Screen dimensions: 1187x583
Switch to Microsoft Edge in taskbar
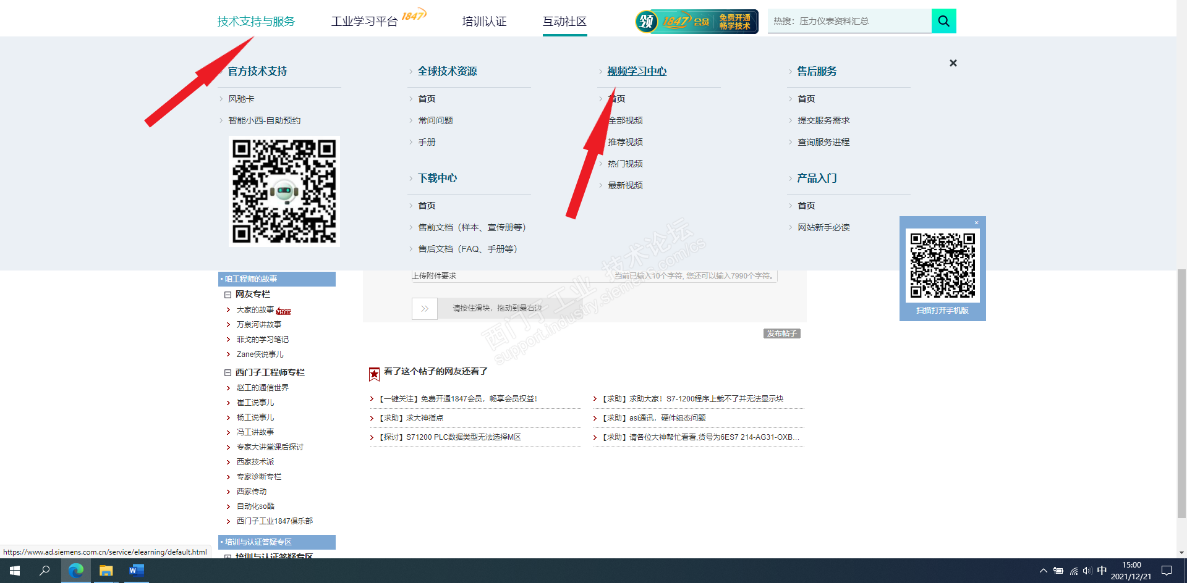click(76, 571)
